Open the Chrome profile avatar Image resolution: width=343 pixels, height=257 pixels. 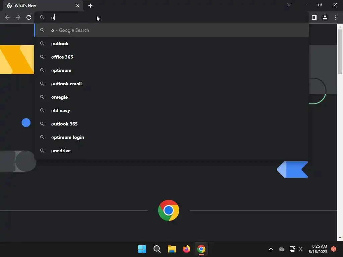coord(325,17)
